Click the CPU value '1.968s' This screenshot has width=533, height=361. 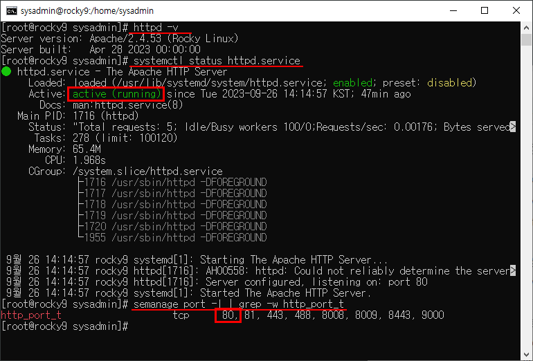[89, 160]
